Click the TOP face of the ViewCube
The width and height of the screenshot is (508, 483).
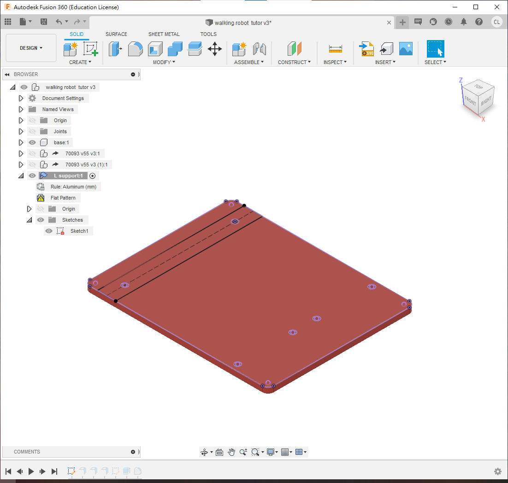(479, 87)
